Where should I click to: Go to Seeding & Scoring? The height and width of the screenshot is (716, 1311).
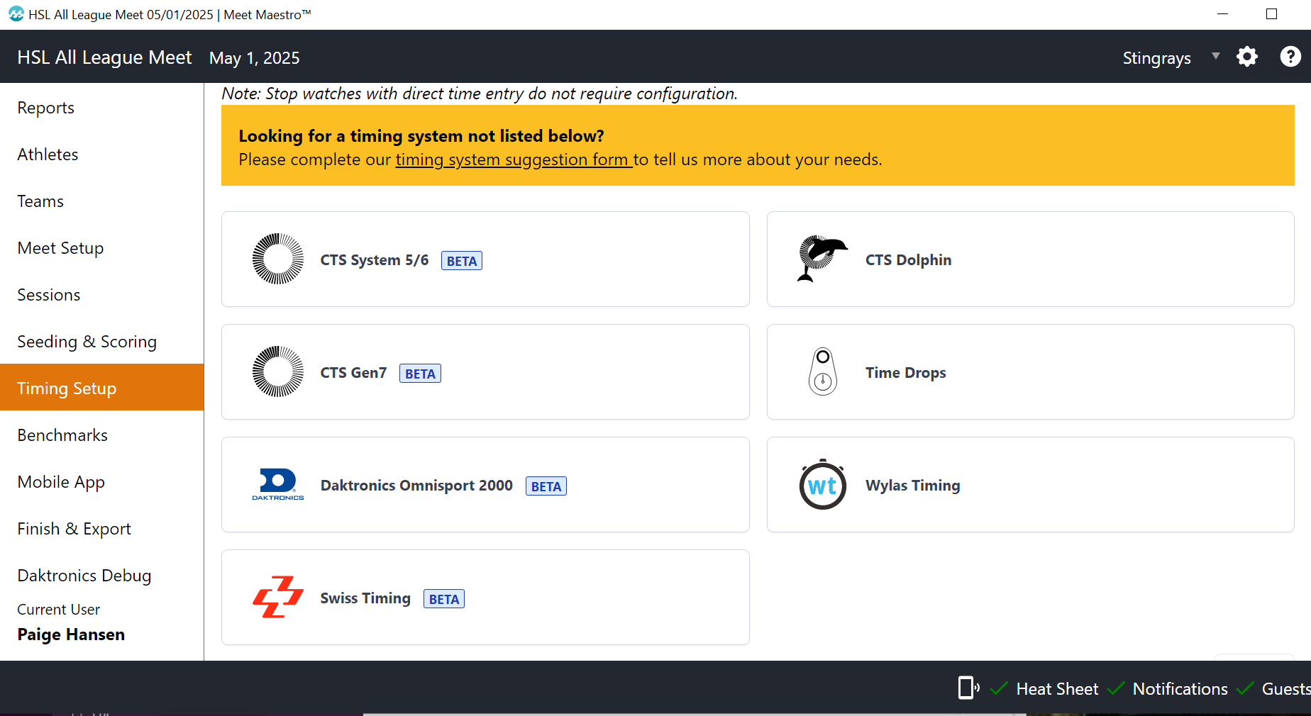pos(102,342)
